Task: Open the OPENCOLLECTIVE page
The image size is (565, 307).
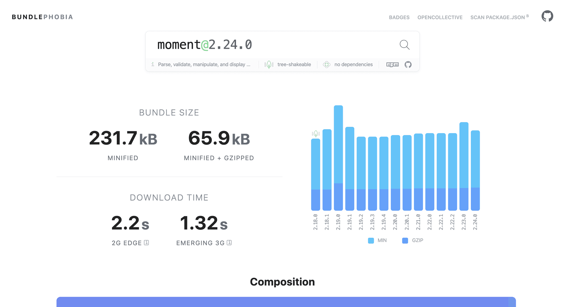Action: coord(440,17)
